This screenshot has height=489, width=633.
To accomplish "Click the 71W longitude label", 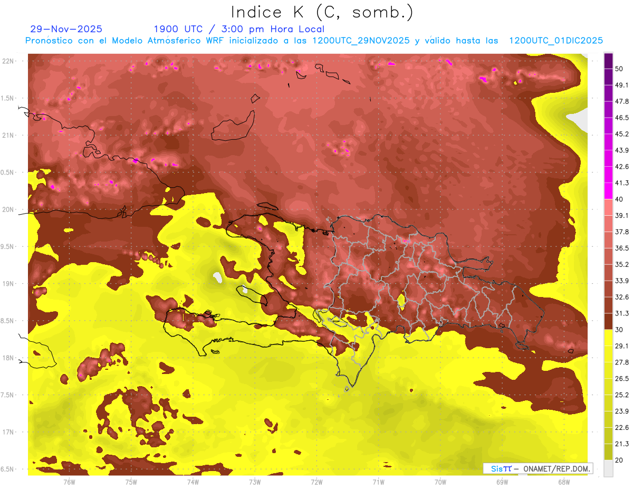I will point(378,482).
